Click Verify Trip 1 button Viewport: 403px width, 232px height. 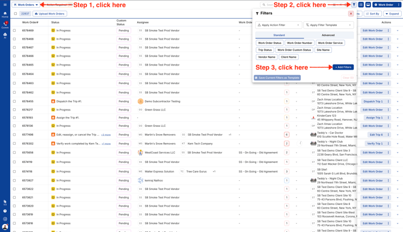pos(375,144)
